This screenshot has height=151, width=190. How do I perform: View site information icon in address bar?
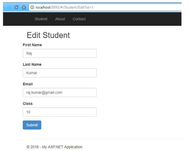[32, 7]
